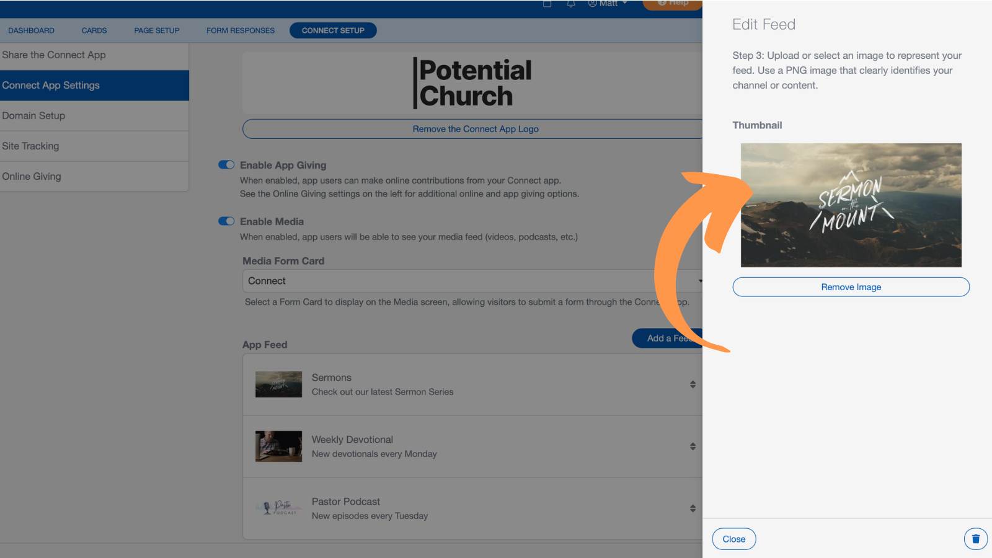The height and width of the screenshot is (558, 992).
Task: Open Share the Connect App section
Action: [94, 55]
